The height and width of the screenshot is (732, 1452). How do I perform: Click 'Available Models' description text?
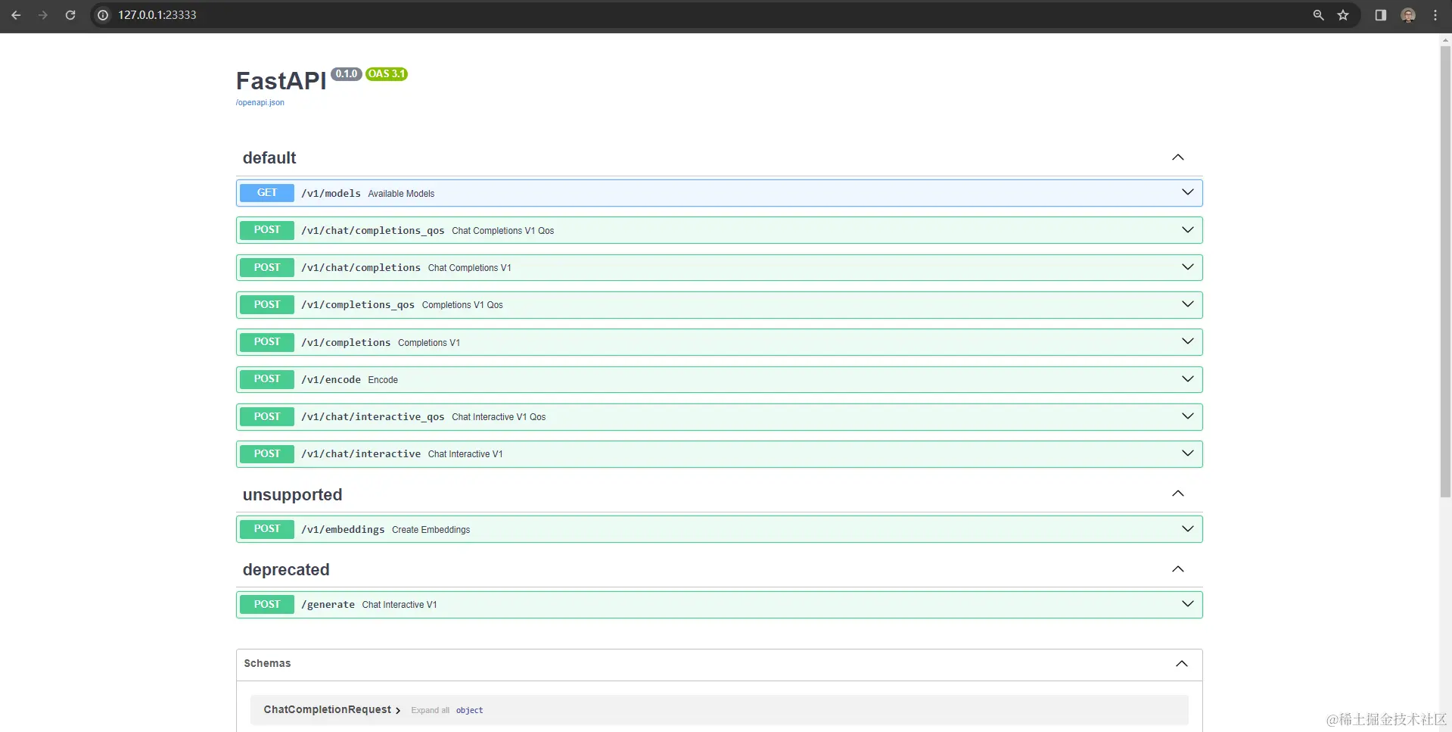coord(401,194)
